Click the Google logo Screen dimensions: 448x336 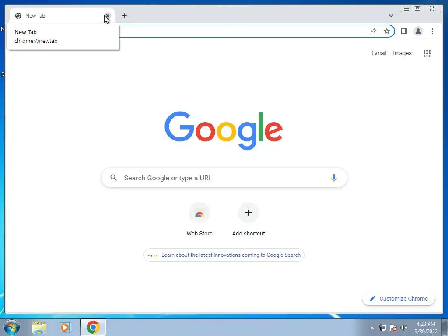point(224,130)
